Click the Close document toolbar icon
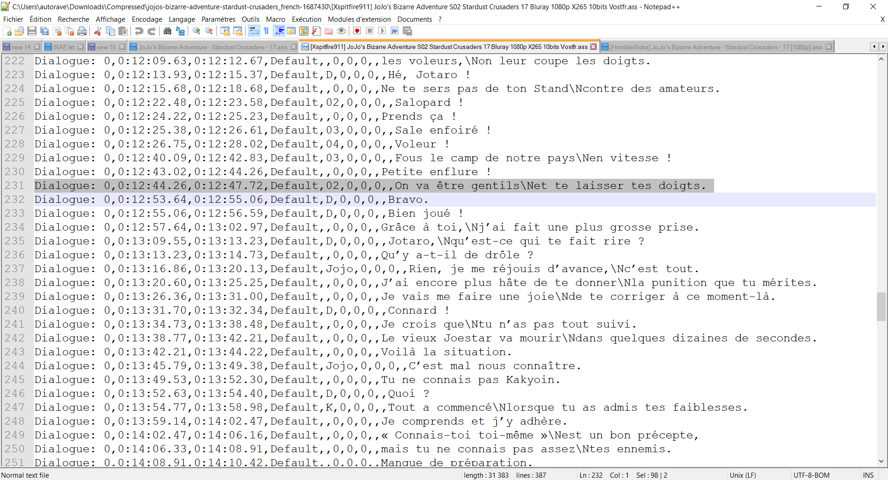Image resolution: width=888 pixels, height=480 pixels. pos(57,31)
